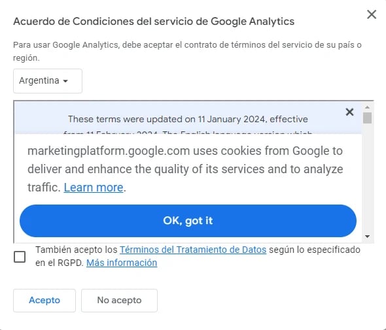
Task: Click the 'Acepto' button
Action: [x=44, y=300]
